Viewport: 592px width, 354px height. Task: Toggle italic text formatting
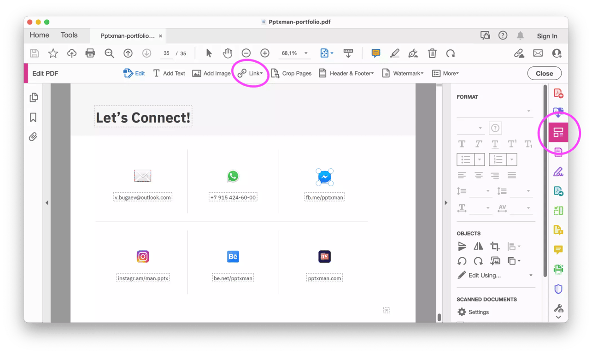(x=479, y=144)
